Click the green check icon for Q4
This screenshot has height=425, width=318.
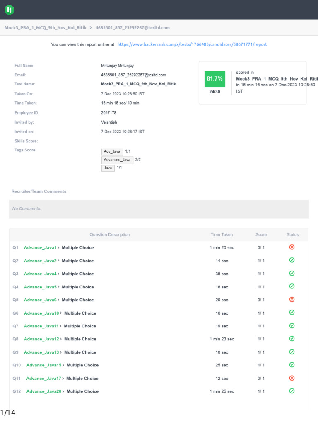click(291, 286)
